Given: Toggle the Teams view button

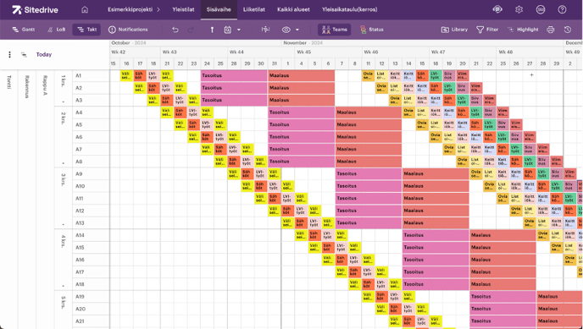Looking at the screenshot, I should click(334, 30).
